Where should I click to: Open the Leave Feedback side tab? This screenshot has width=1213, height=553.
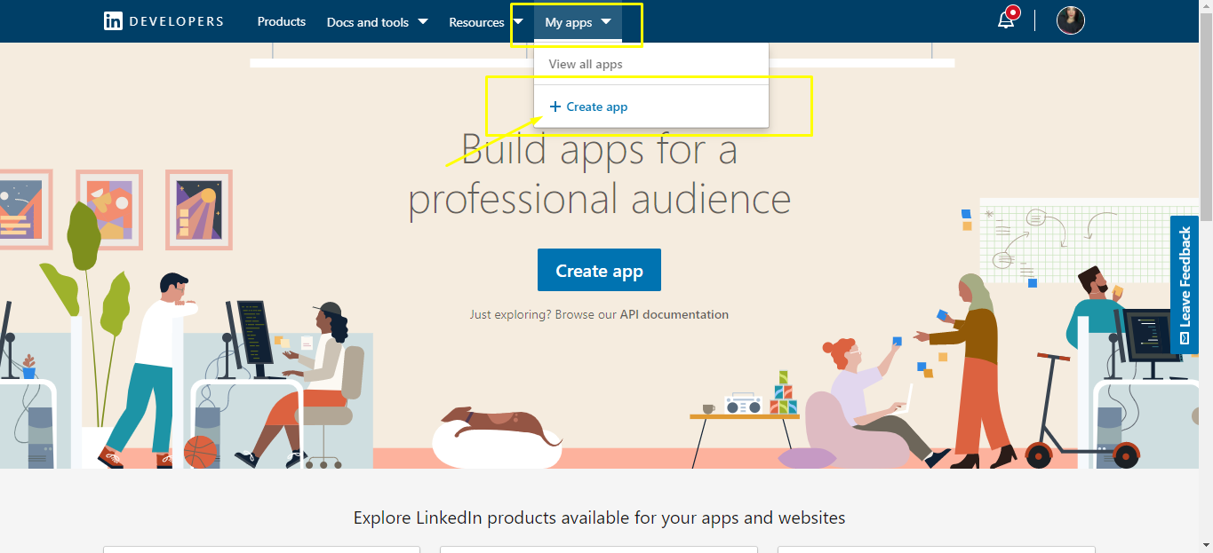(x=1184, y=285)
